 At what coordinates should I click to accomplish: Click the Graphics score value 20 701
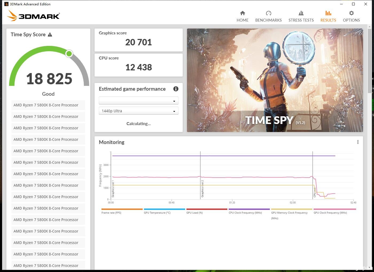[138, 42]
